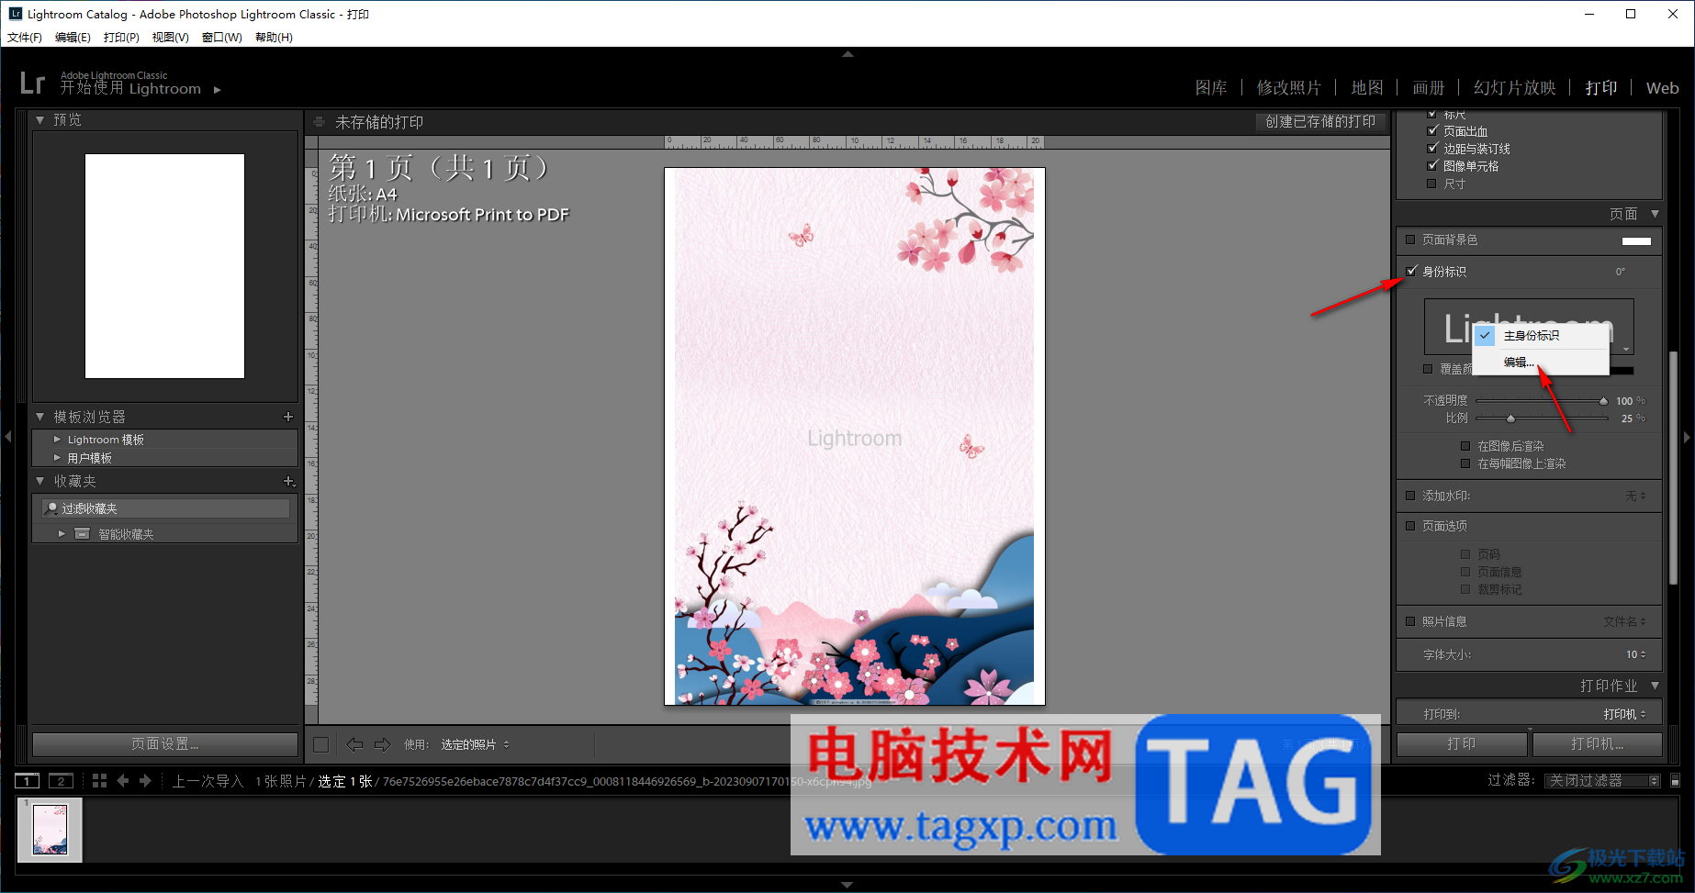Viewport: 1695px width, 893px height.
Task: Open the 使用 选定的照片 dropdown
Action: (476, 744)
